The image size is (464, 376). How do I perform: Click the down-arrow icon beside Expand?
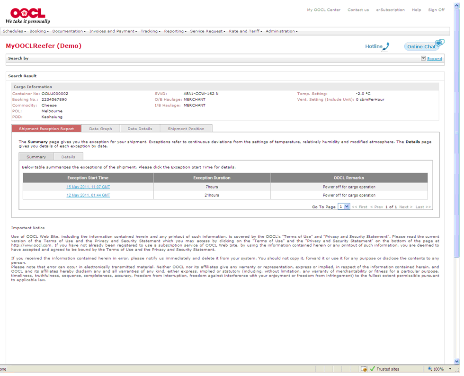[x=423, y=58]
